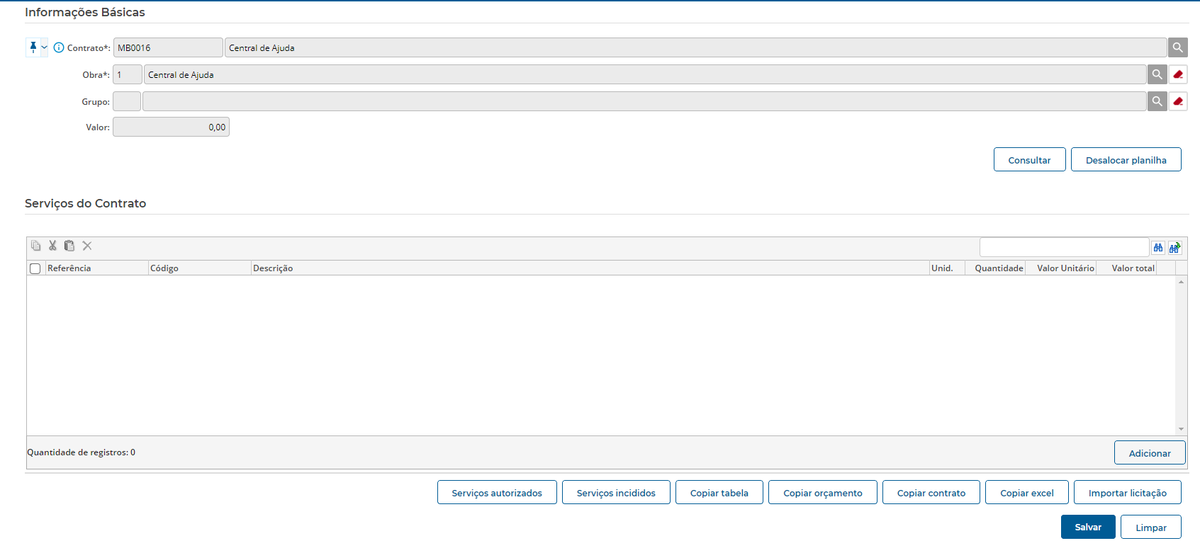Search Grupo using the magnifier icon
This screenshot has height=553, width=1200.
click(x=1157, y=101)
